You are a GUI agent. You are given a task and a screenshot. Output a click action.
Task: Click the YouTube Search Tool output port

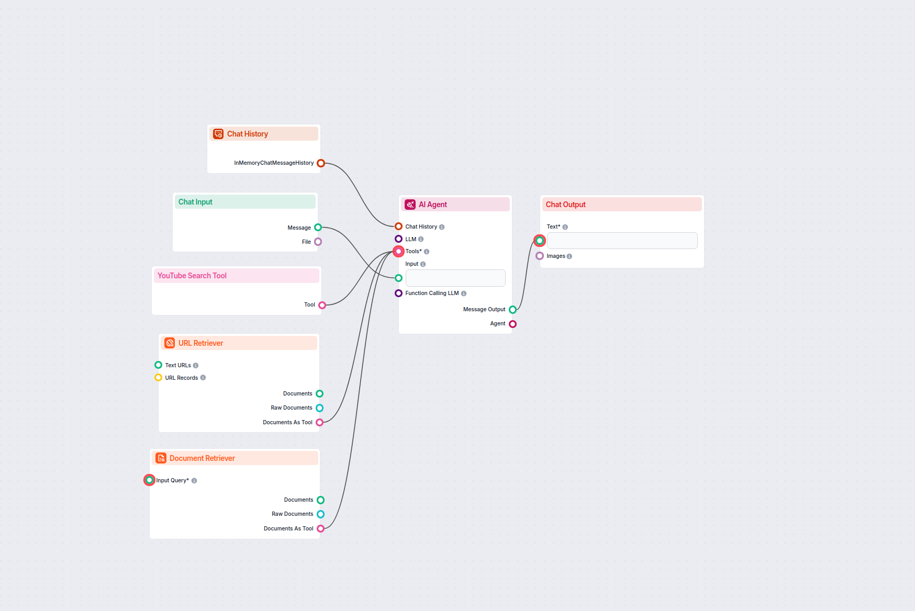[322, 305]
